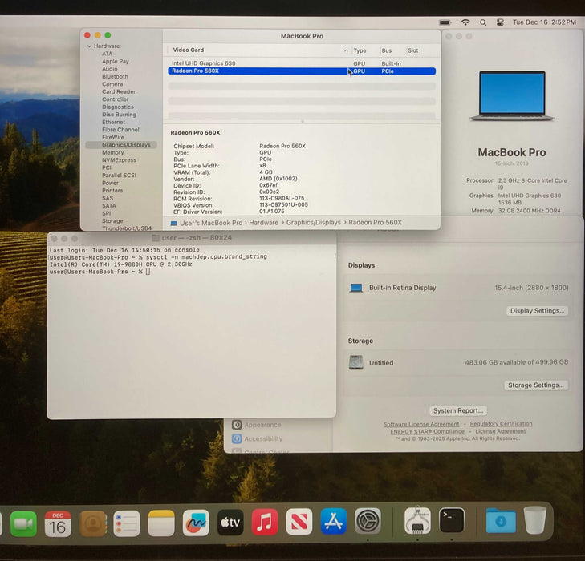Select Audio in the sidebar
The image size is (585, 561).
(x=110, y=69)
